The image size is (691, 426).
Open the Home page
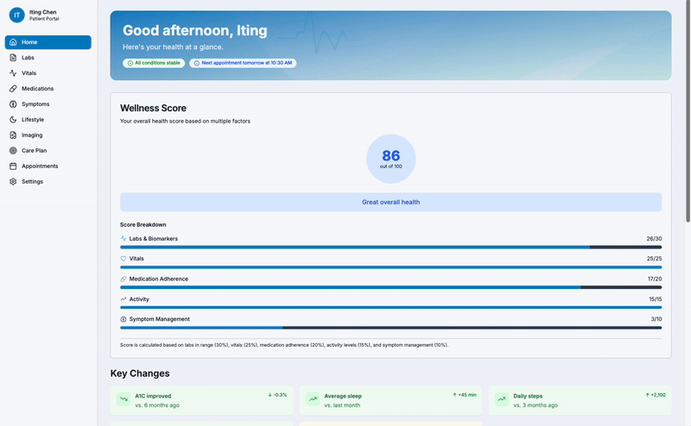48,42
